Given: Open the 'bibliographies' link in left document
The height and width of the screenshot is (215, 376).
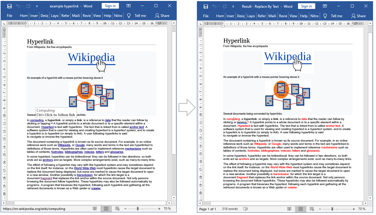Looking at the screenshot, I should click(74, 152).
